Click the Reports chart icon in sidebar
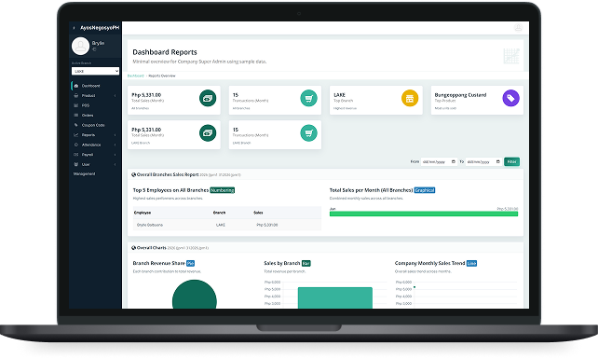598x359 pixels. 76,135
